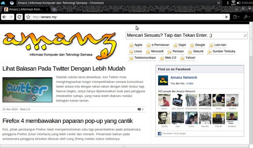Select the Amanz browser tab
Viewport: 253px width, 148px height.
pos(26,9)
